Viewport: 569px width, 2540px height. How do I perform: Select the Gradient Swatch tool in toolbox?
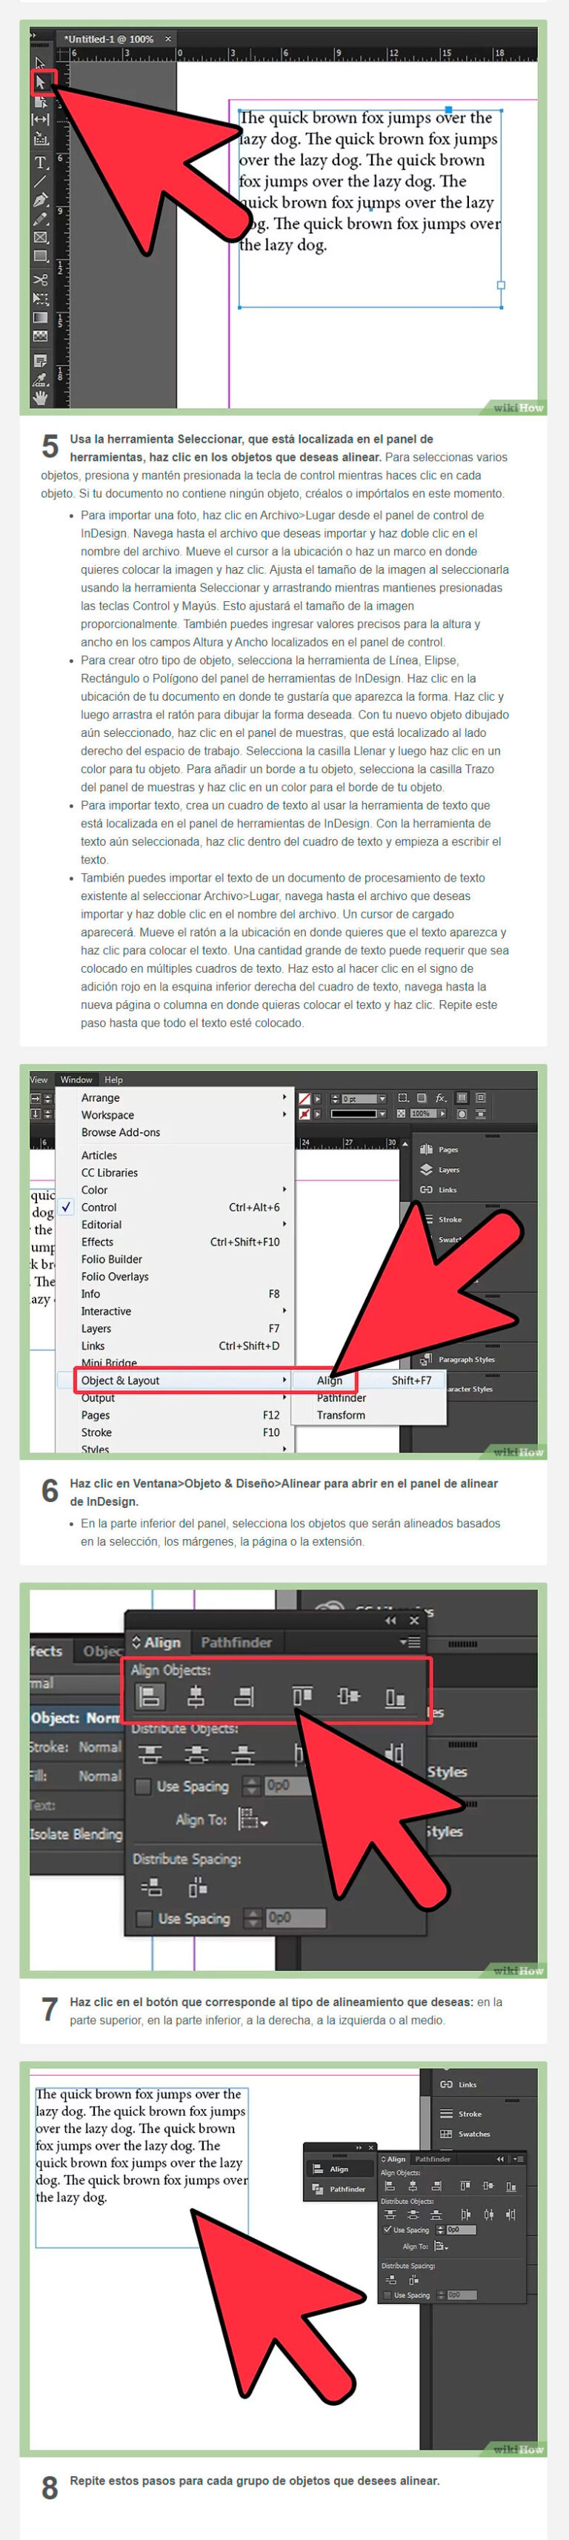pos(41,319)
